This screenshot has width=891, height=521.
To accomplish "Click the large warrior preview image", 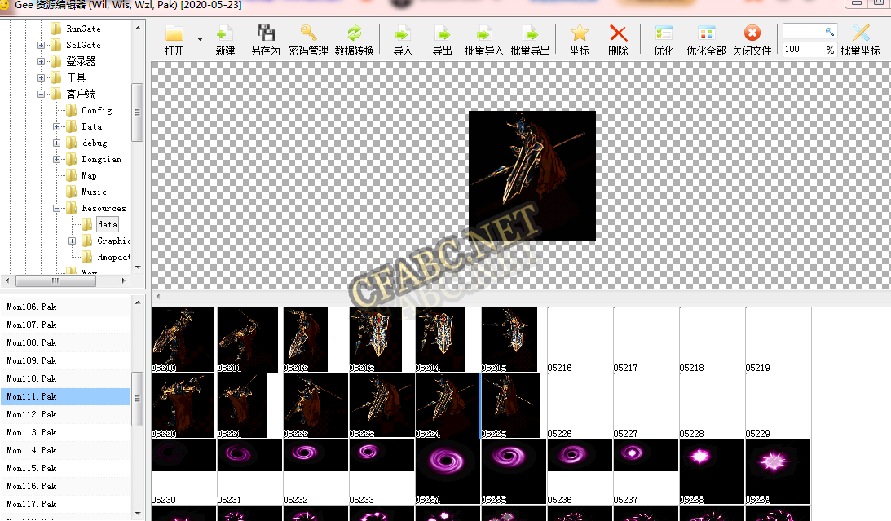I will click(x=532, y=176).
